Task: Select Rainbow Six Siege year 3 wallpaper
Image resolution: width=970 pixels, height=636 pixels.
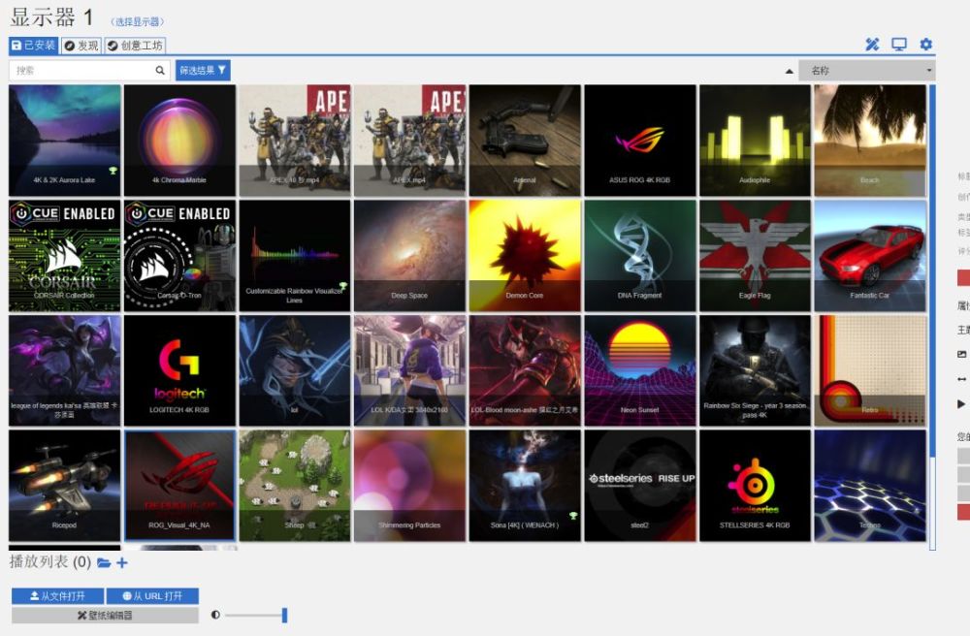Action: coord(756,370)
